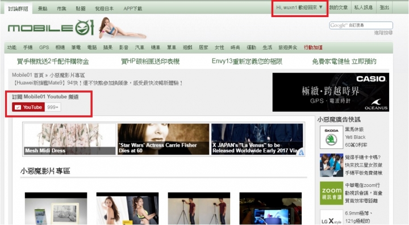Play the video showing two models thumbnail
This screenshot has width=409, height=225.
[x=127, y=209]
